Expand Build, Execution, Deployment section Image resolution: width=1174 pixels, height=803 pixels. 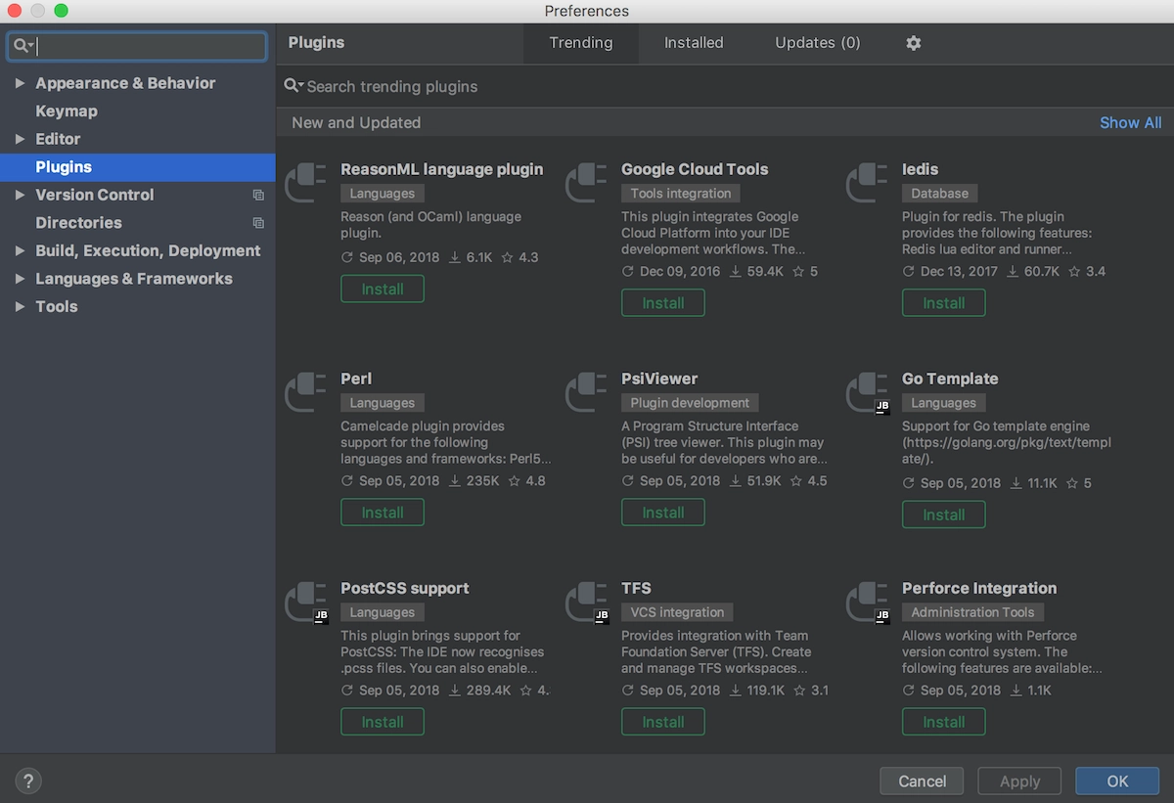21,250
